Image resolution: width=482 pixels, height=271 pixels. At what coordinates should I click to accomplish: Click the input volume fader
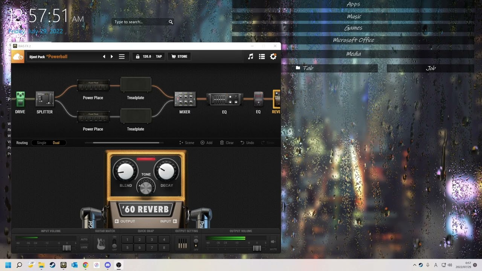(x=67, y=248)
